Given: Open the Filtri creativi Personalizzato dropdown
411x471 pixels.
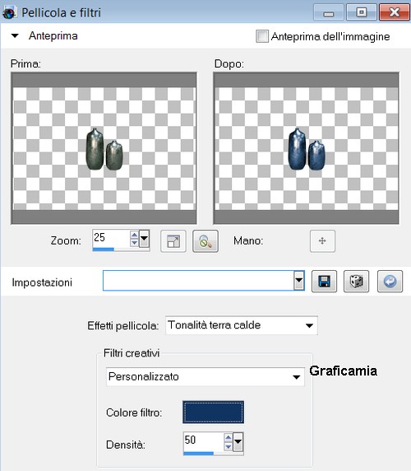Looking at the screenshot, I should (x=296, y=377).
